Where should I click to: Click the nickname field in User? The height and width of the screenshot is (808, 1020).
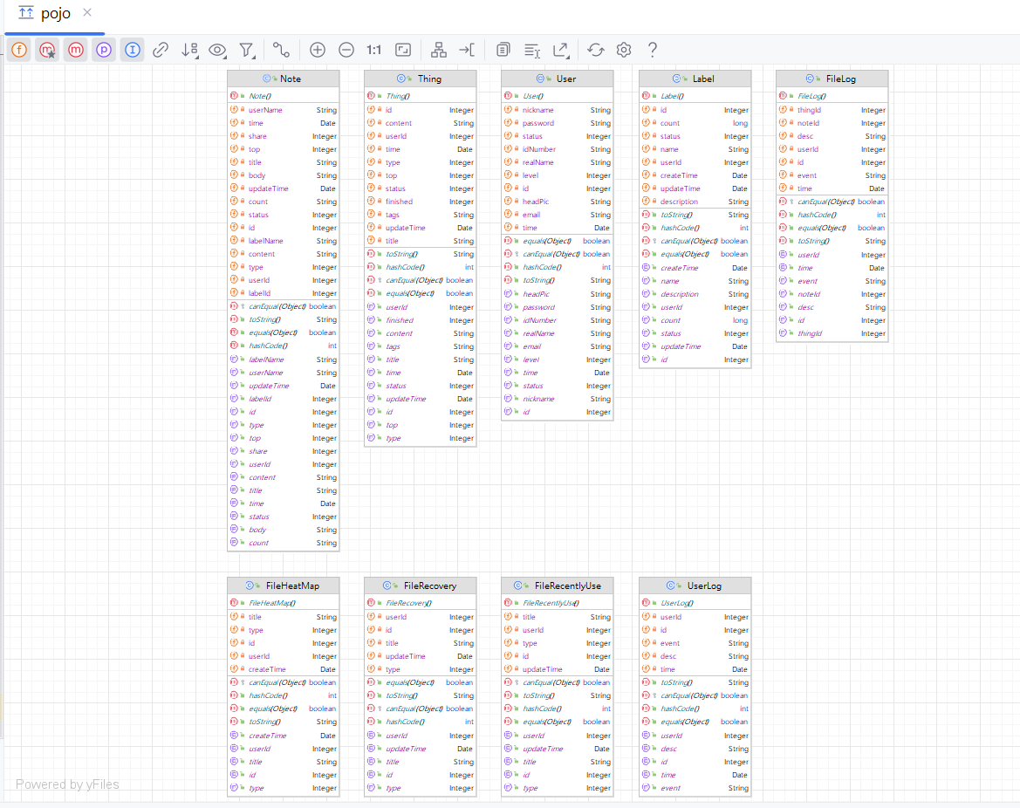point(557,110)
